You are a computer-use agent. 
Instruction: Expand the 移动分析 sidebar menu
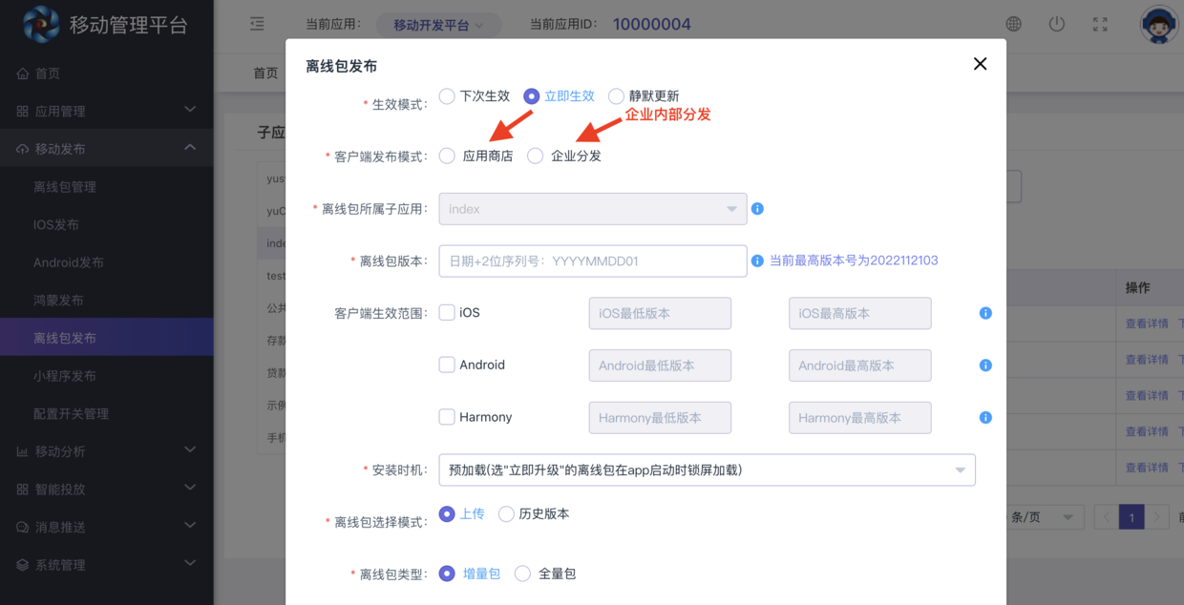pyautogui.click(x=190, y=449)
